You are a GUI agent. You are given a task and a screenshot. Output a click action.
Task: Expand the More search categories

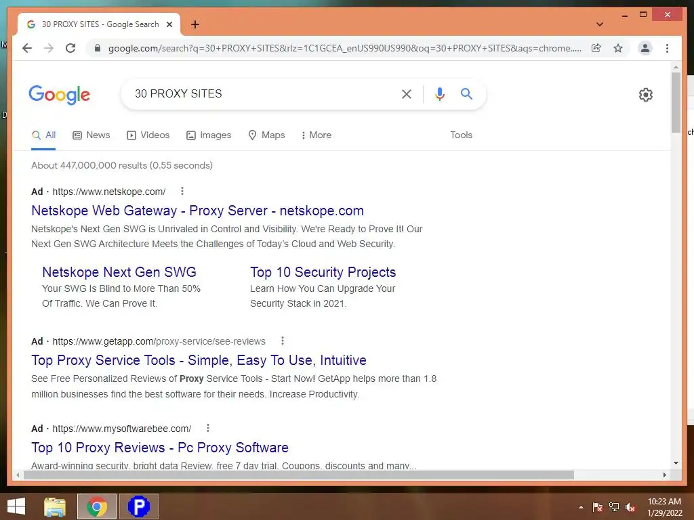(x=316, y=135)
